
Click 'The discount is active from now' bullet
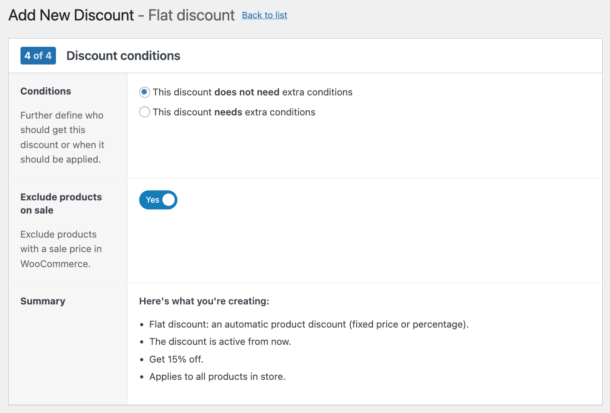coord(220,342)
